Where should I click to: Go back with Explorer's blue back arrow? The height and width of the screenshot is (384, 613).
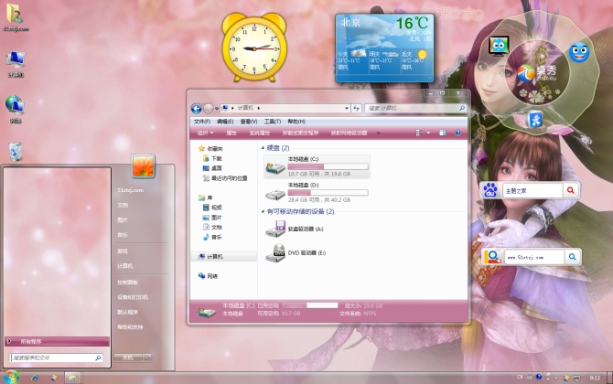[197, 108]
